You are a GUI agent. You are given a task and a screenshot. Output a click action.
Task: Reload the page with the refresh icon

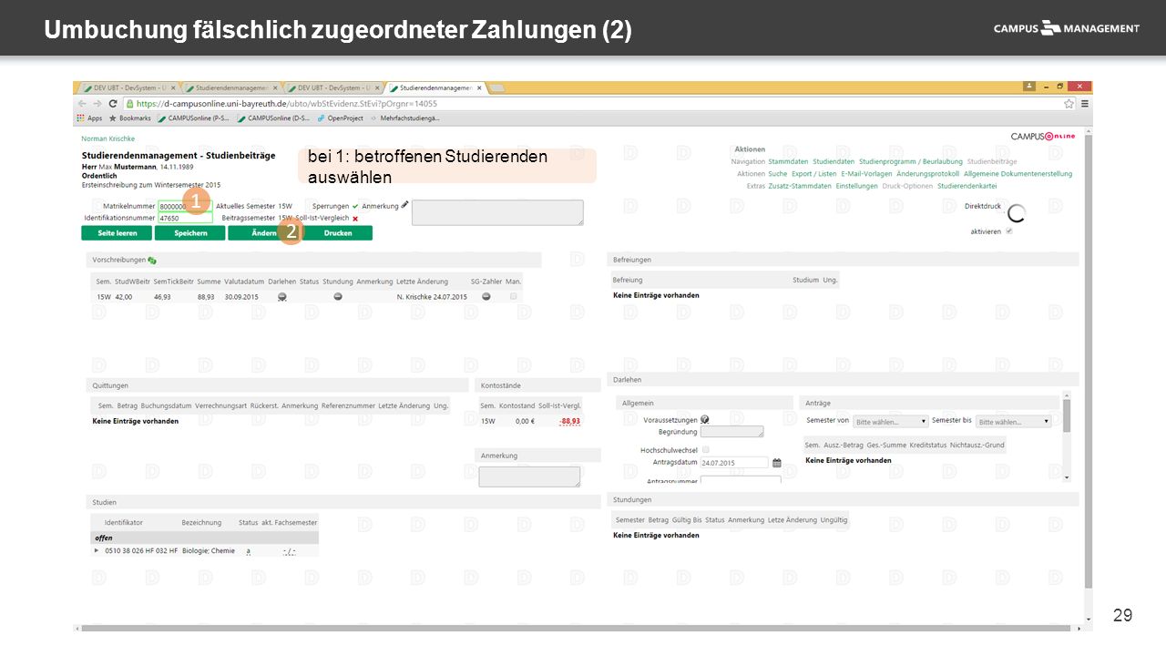pyautogui.click(x=112, y=104)
